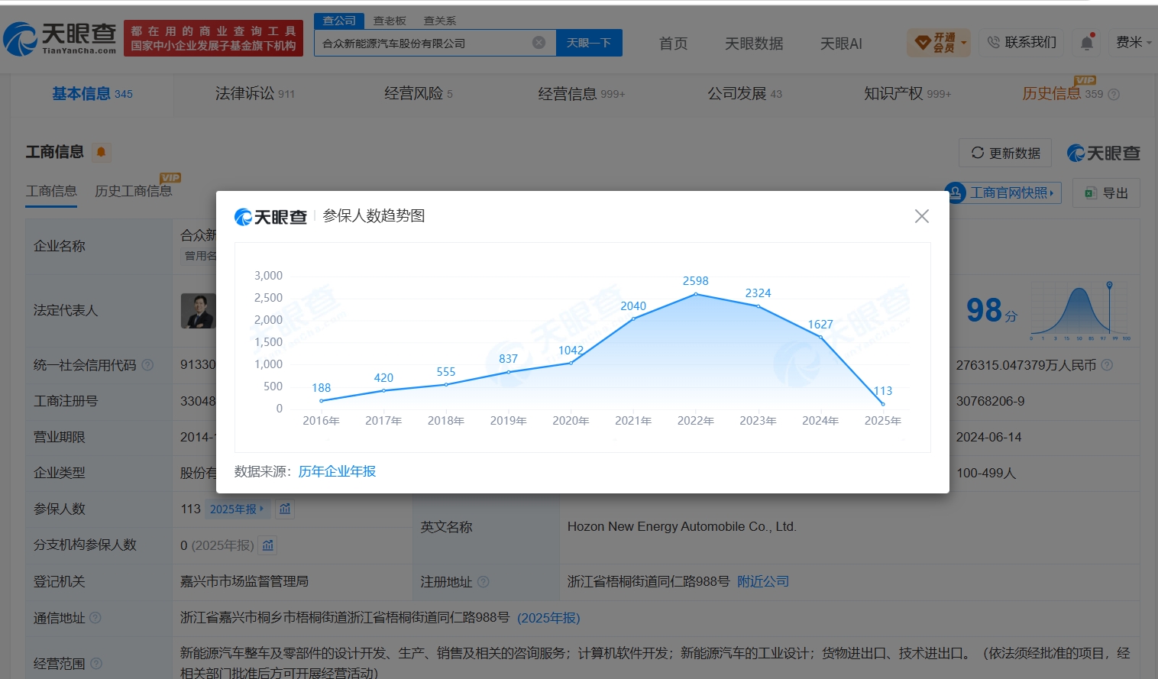The width and height of the screenshot is (1158, 679).
Task: Expand the 2025年报 tag beside 113
Action: click(237, 509)
